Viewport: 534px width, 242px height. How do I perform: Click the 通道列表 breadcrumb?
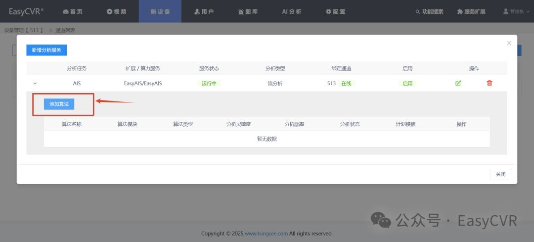(65, 30)
